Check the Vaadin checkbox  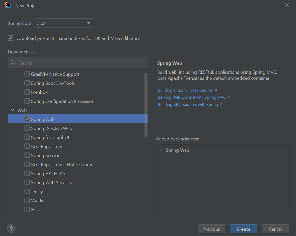click(27, 200)
